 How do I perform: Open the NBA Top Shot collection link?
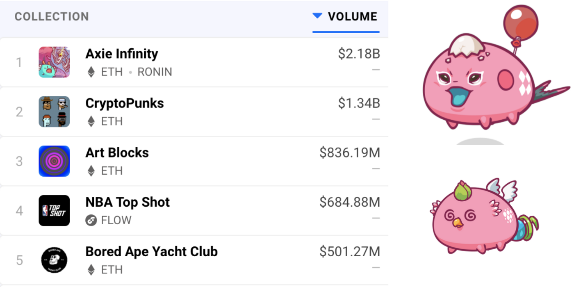[x=128, y=202]
